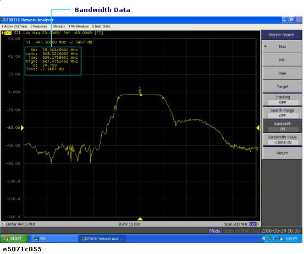The width and height of the screenshot is (304, 254).
Task: Click the E5071C Network Anal... taskbar button
Action: click(102, 239)
